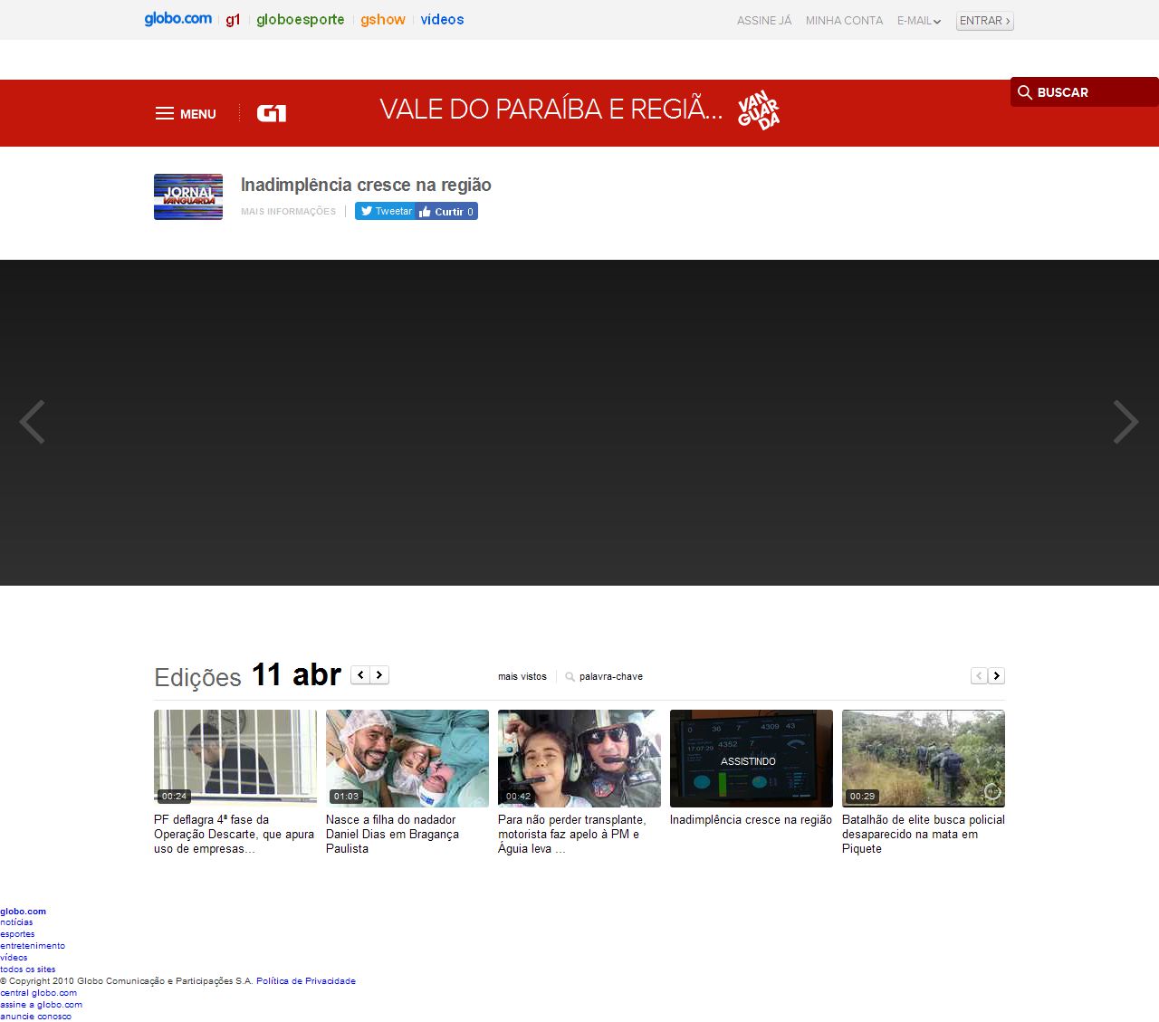Image resolution: width=1159 pixels, height=1022 pixels.
Task: Click the G1 logo
Action: pos(272,113)
